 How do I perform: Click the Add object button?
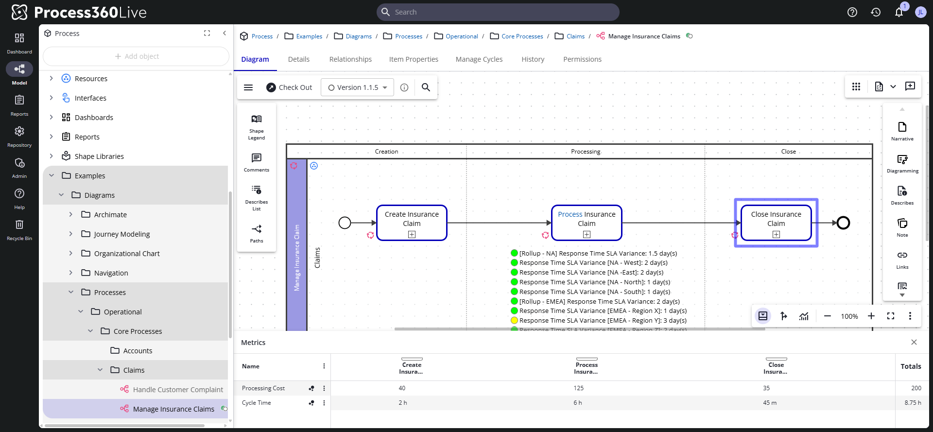click(136, 56)
